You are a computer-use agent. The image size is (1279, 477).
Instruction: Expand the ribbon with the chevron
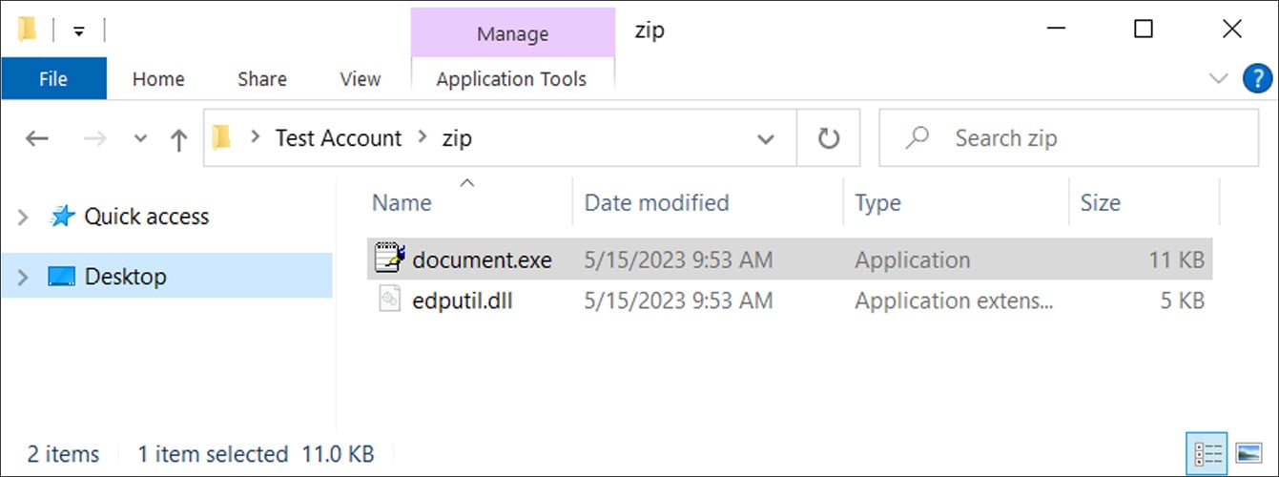click(x=1218, y=79)
